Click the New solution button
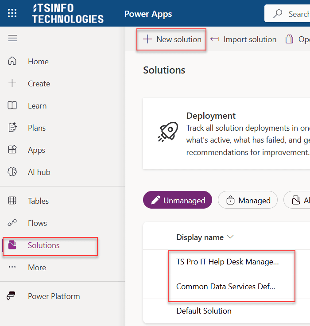This screenshot has height=326, width=310. (172, 39)
